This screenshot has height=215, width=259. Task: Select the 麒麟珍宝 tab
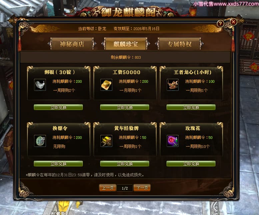click(126, 44)
